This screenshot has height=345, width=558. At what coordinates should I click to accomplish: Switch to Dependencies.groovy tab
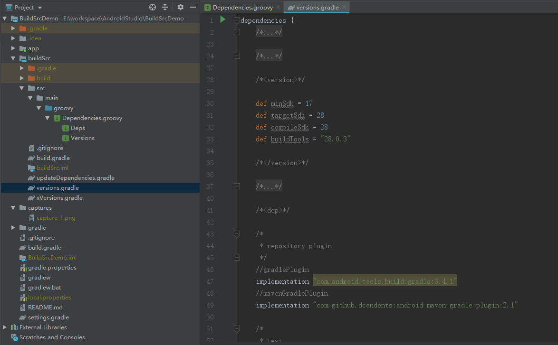tap(239, 7)
